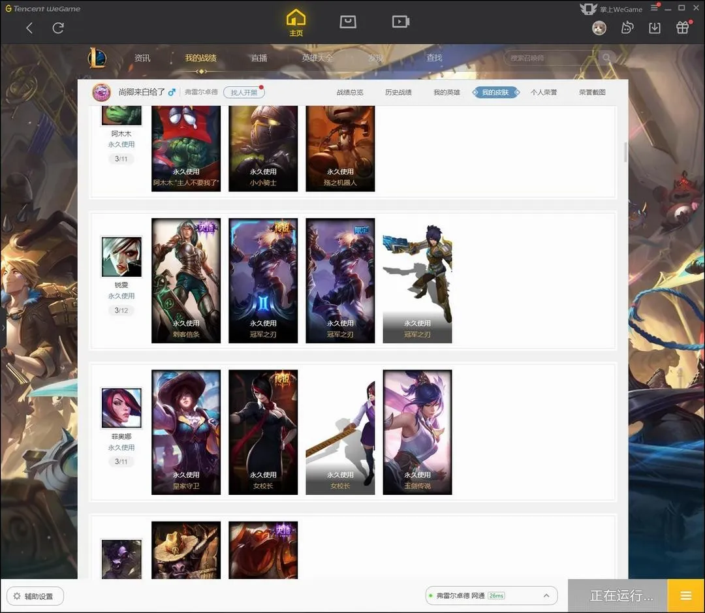
Task: Select the 我的英雄 tab
Action: 446,93
